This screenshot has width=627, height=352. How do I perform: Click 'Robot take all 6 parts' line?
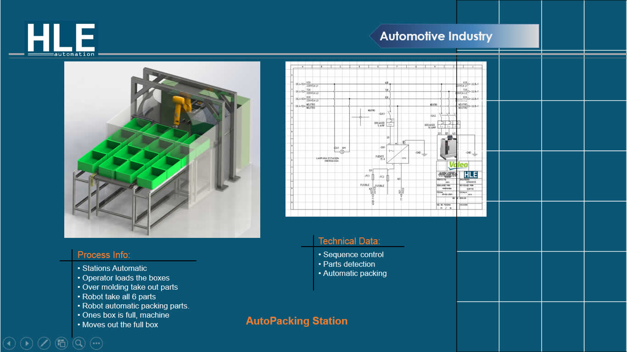(119, 297)
